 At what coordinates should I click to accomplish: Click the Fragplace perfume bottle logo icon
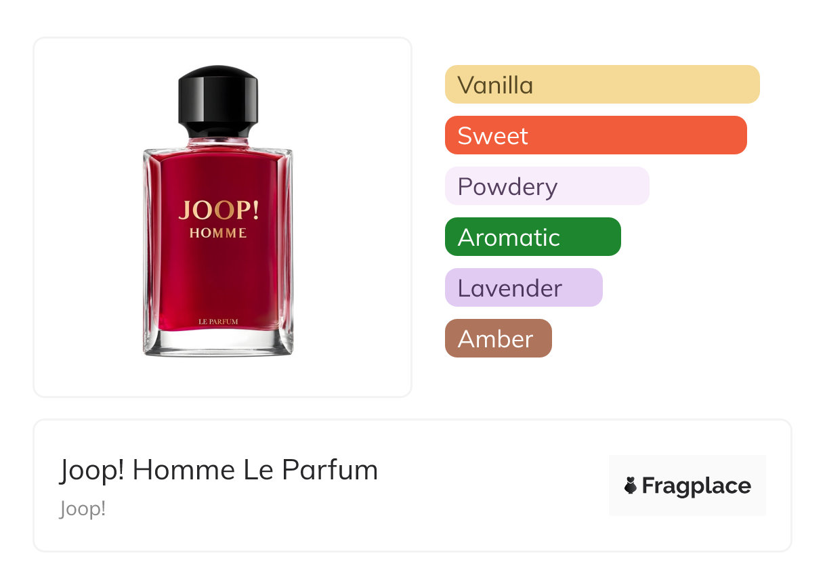coord(631,485)
